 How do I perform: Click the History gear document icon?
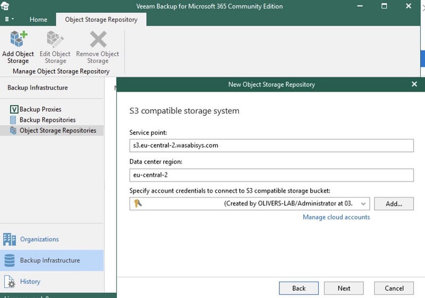tap(10, 282)
